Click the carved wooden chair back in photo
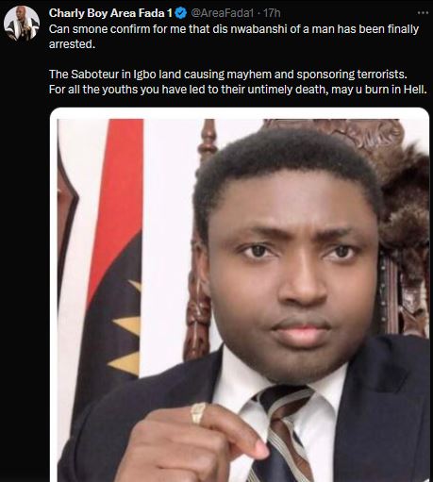The image size is (433, 482). pyautogui.click(x=333, y=132)
